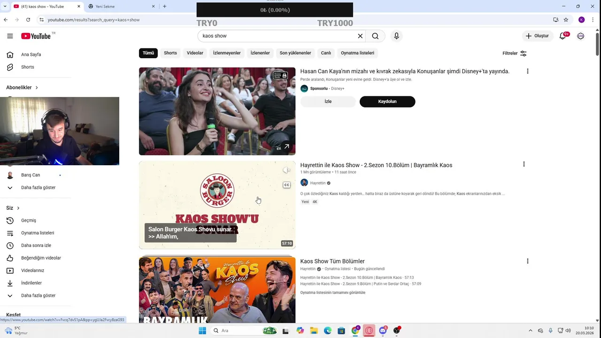The width and height of the screenshot is (601, 338).
Task: Open the YouTube account avatar menu
Action: click(581, 36)
